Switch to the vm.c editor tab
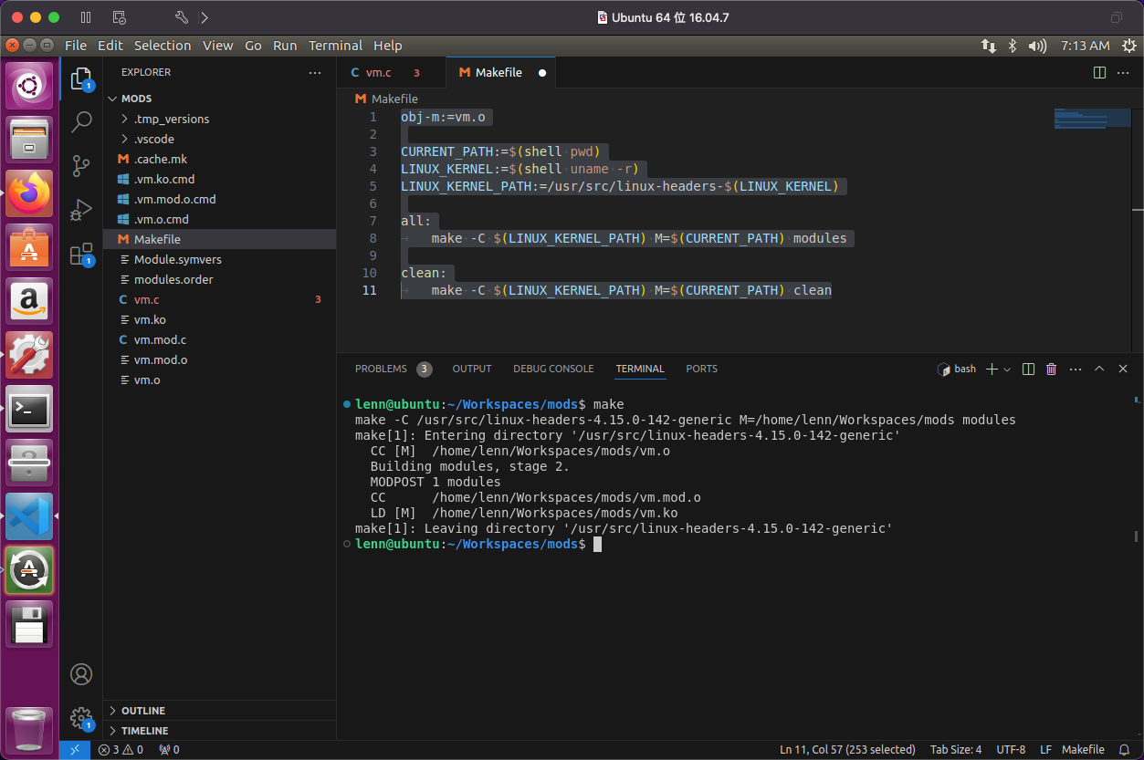Screen dimensions: 1144x760 pos(391,72)
